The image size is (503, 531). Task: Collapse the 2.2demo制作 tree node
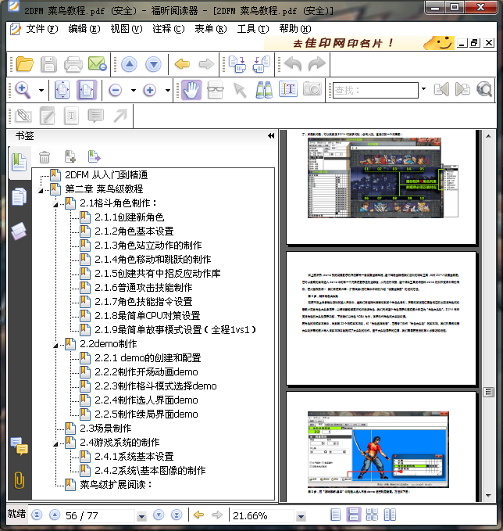pyautogui.click(x=55, y=345)
